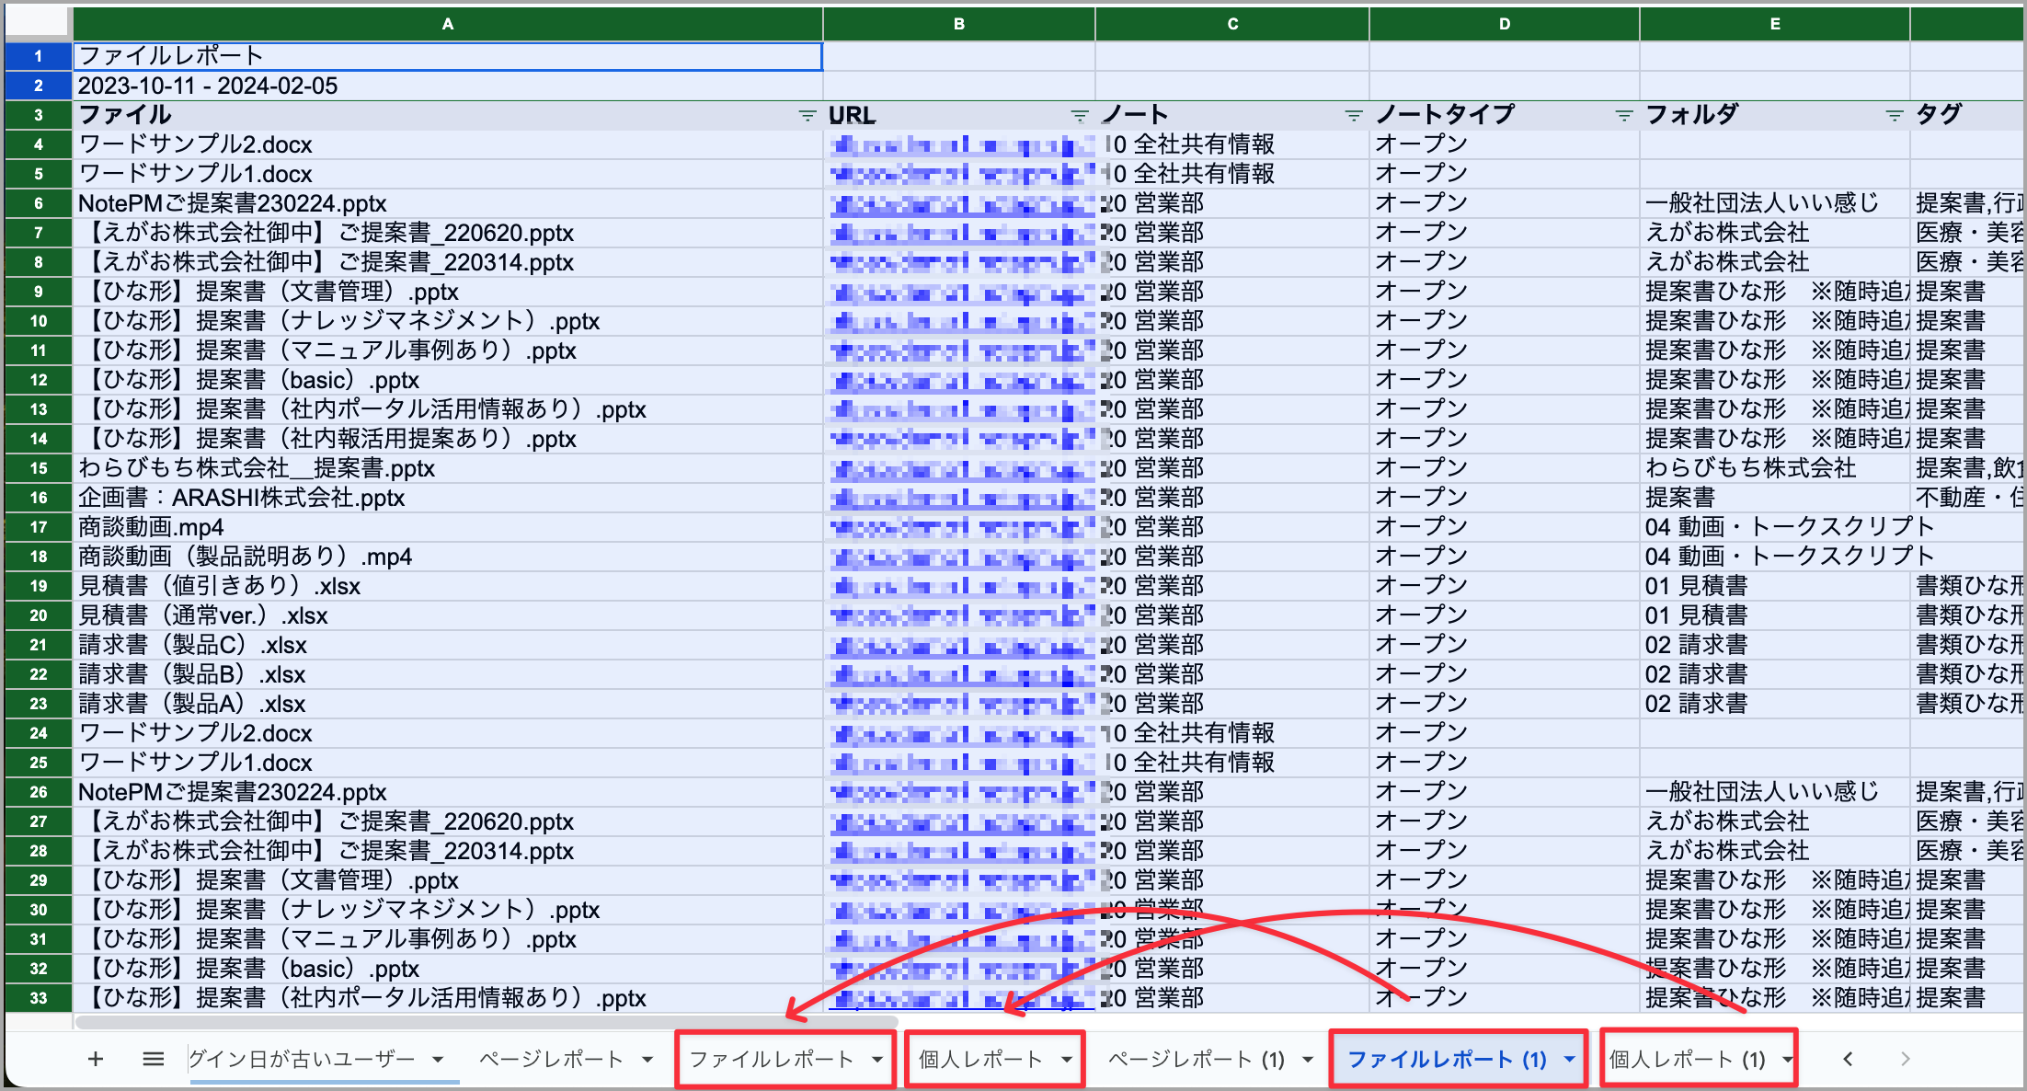Image resolution: width=2027 pixels, height=1091 pixels.
Task: Click 一般社団法人いい感じ folder cell row 6
Action: [1775, 203]
